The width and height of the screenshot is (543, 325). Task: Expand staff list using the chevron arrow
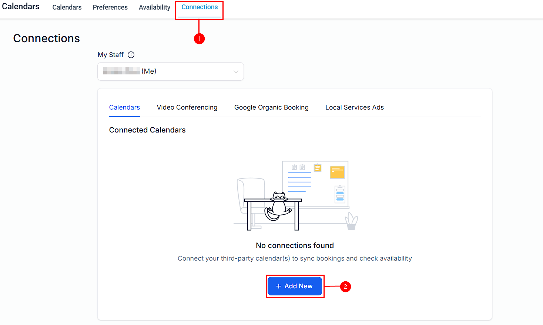point(236,71)
